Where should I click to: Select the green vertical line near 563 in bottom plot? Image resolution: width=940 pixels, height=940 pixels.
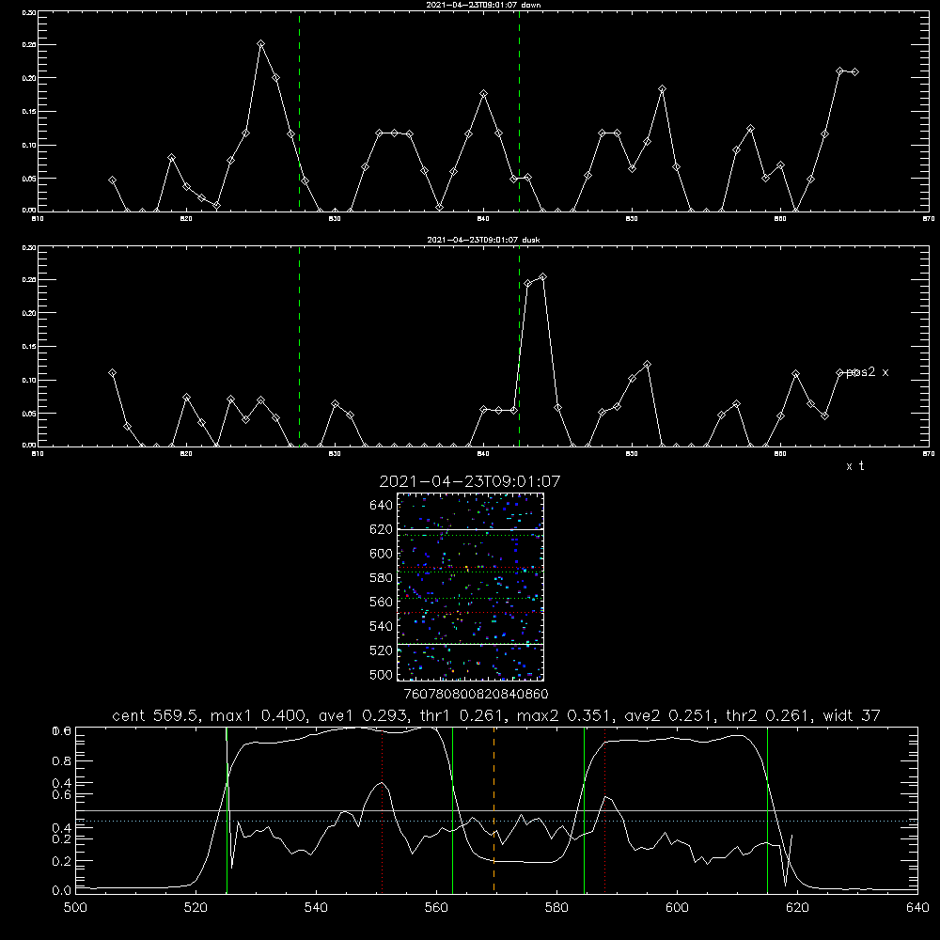tap(453, 809)
